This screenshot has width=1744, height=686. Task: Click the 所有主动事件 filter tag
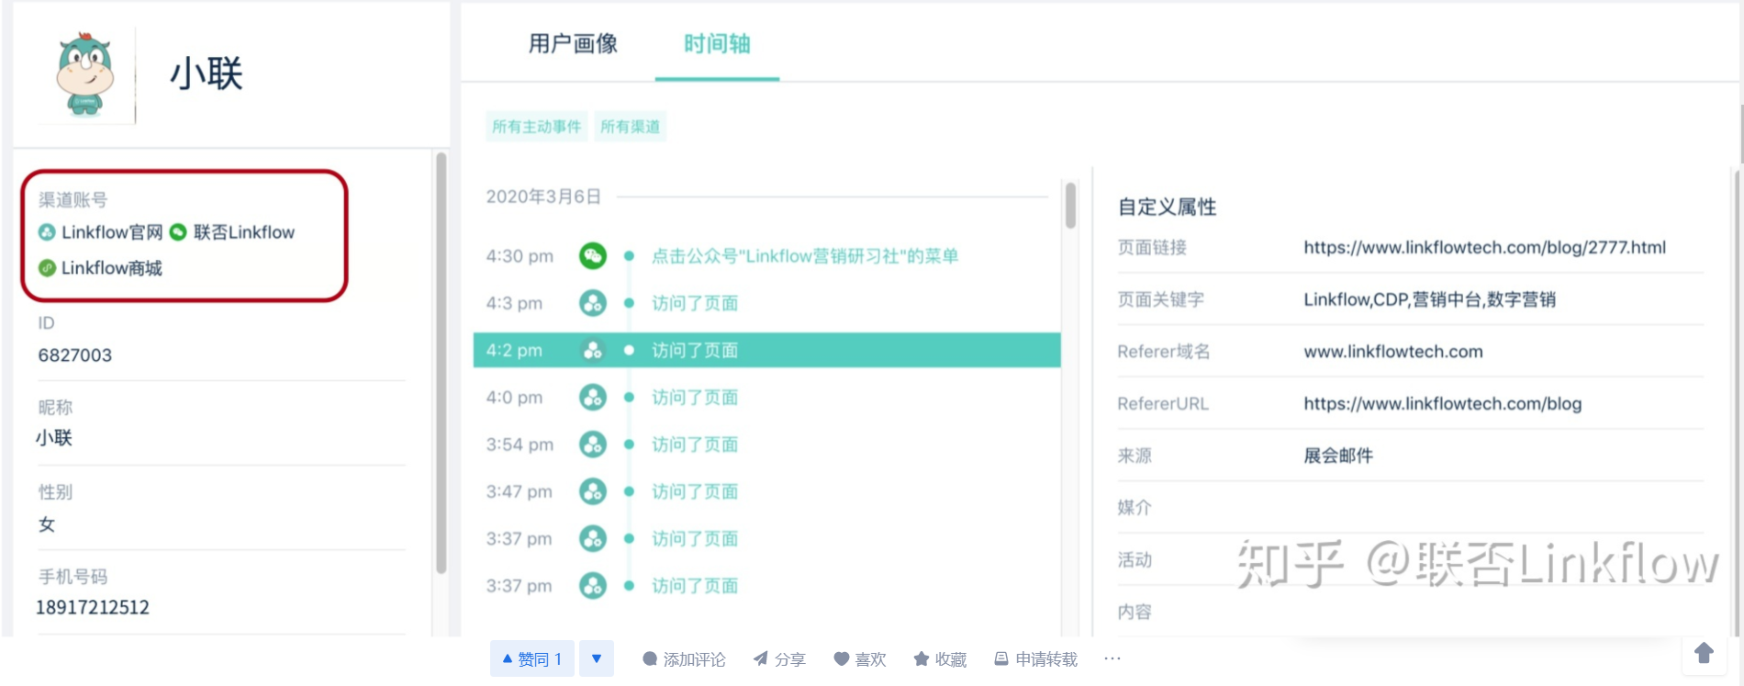536,127
